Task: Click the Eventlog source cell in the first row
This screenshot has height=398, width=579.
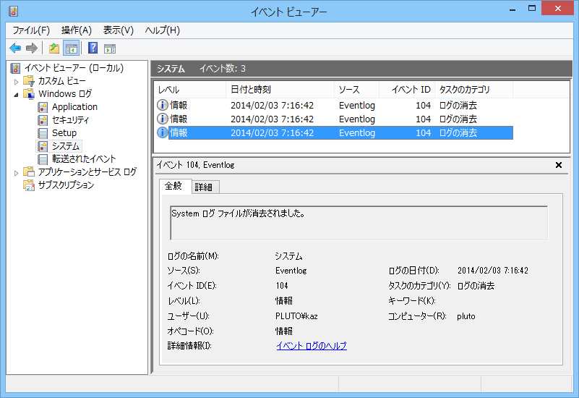Action: tap(356, 106)
